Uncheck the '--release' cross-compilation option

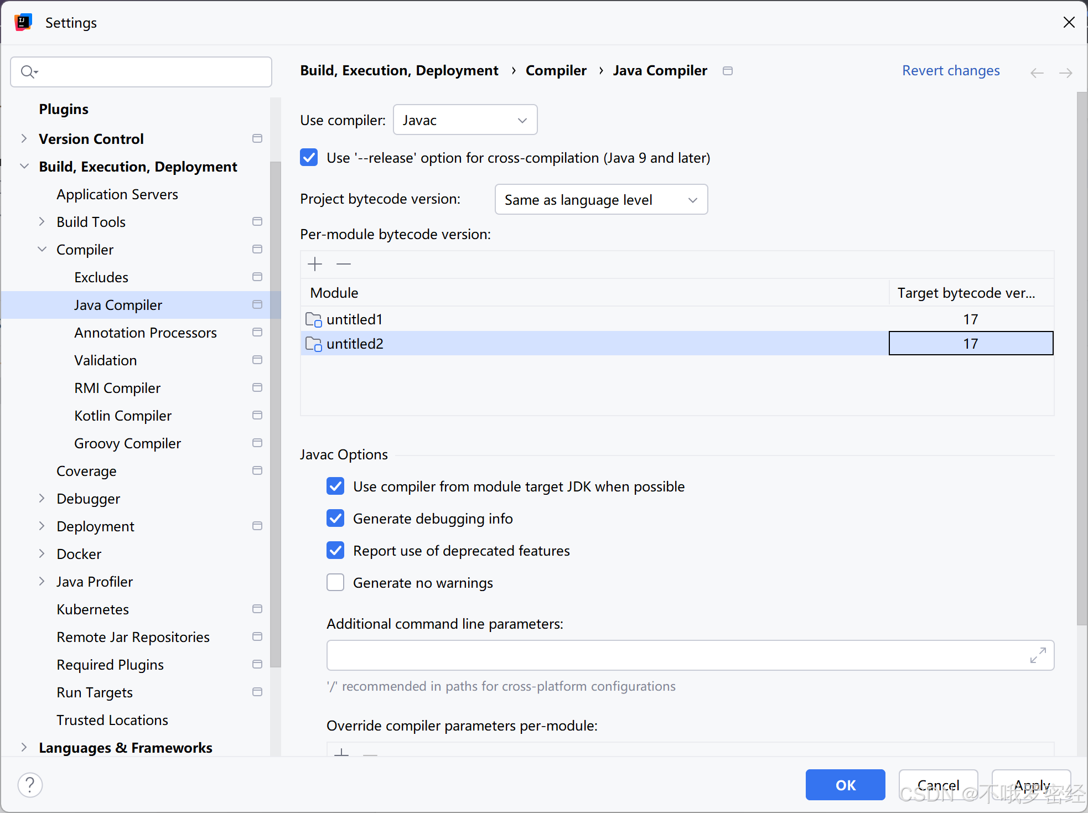pos(309,158)
